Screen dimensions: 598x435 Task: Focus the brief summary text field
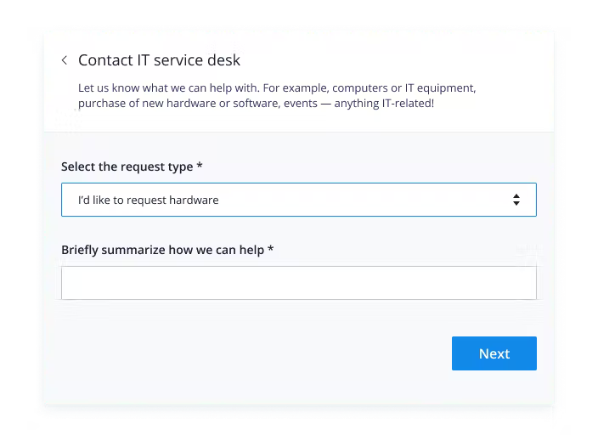298,283
